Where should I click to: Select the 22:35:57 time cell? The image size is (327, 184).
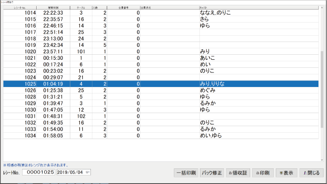click(53, 19)
